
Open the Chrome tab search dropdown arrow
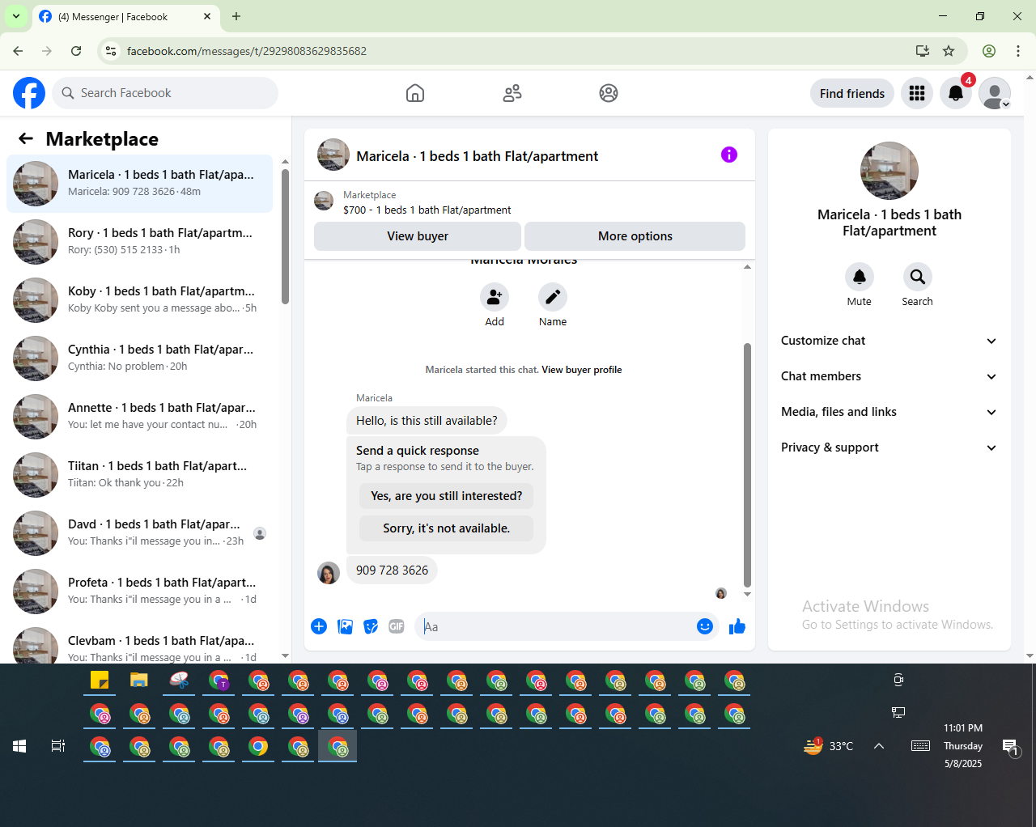coord(16,16)
